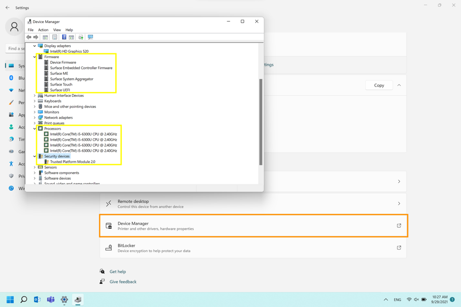Expand the Keyboards category
461x307 pixels.
[34, 101]
